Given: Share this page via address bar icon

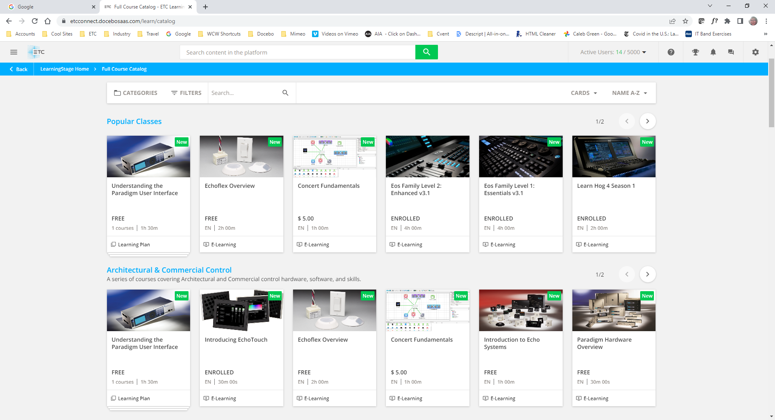Looking at the screenshot, I should (x=672, y=21).
